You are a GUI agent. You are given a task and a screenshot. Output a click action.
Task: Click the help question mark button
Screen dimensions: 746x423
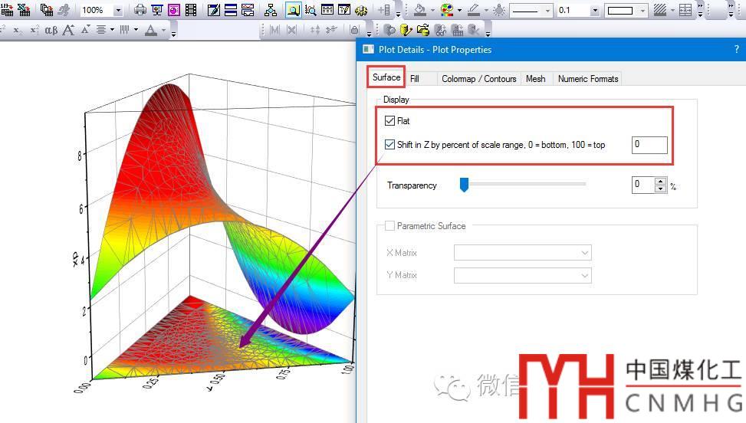[x=737, y=50]
